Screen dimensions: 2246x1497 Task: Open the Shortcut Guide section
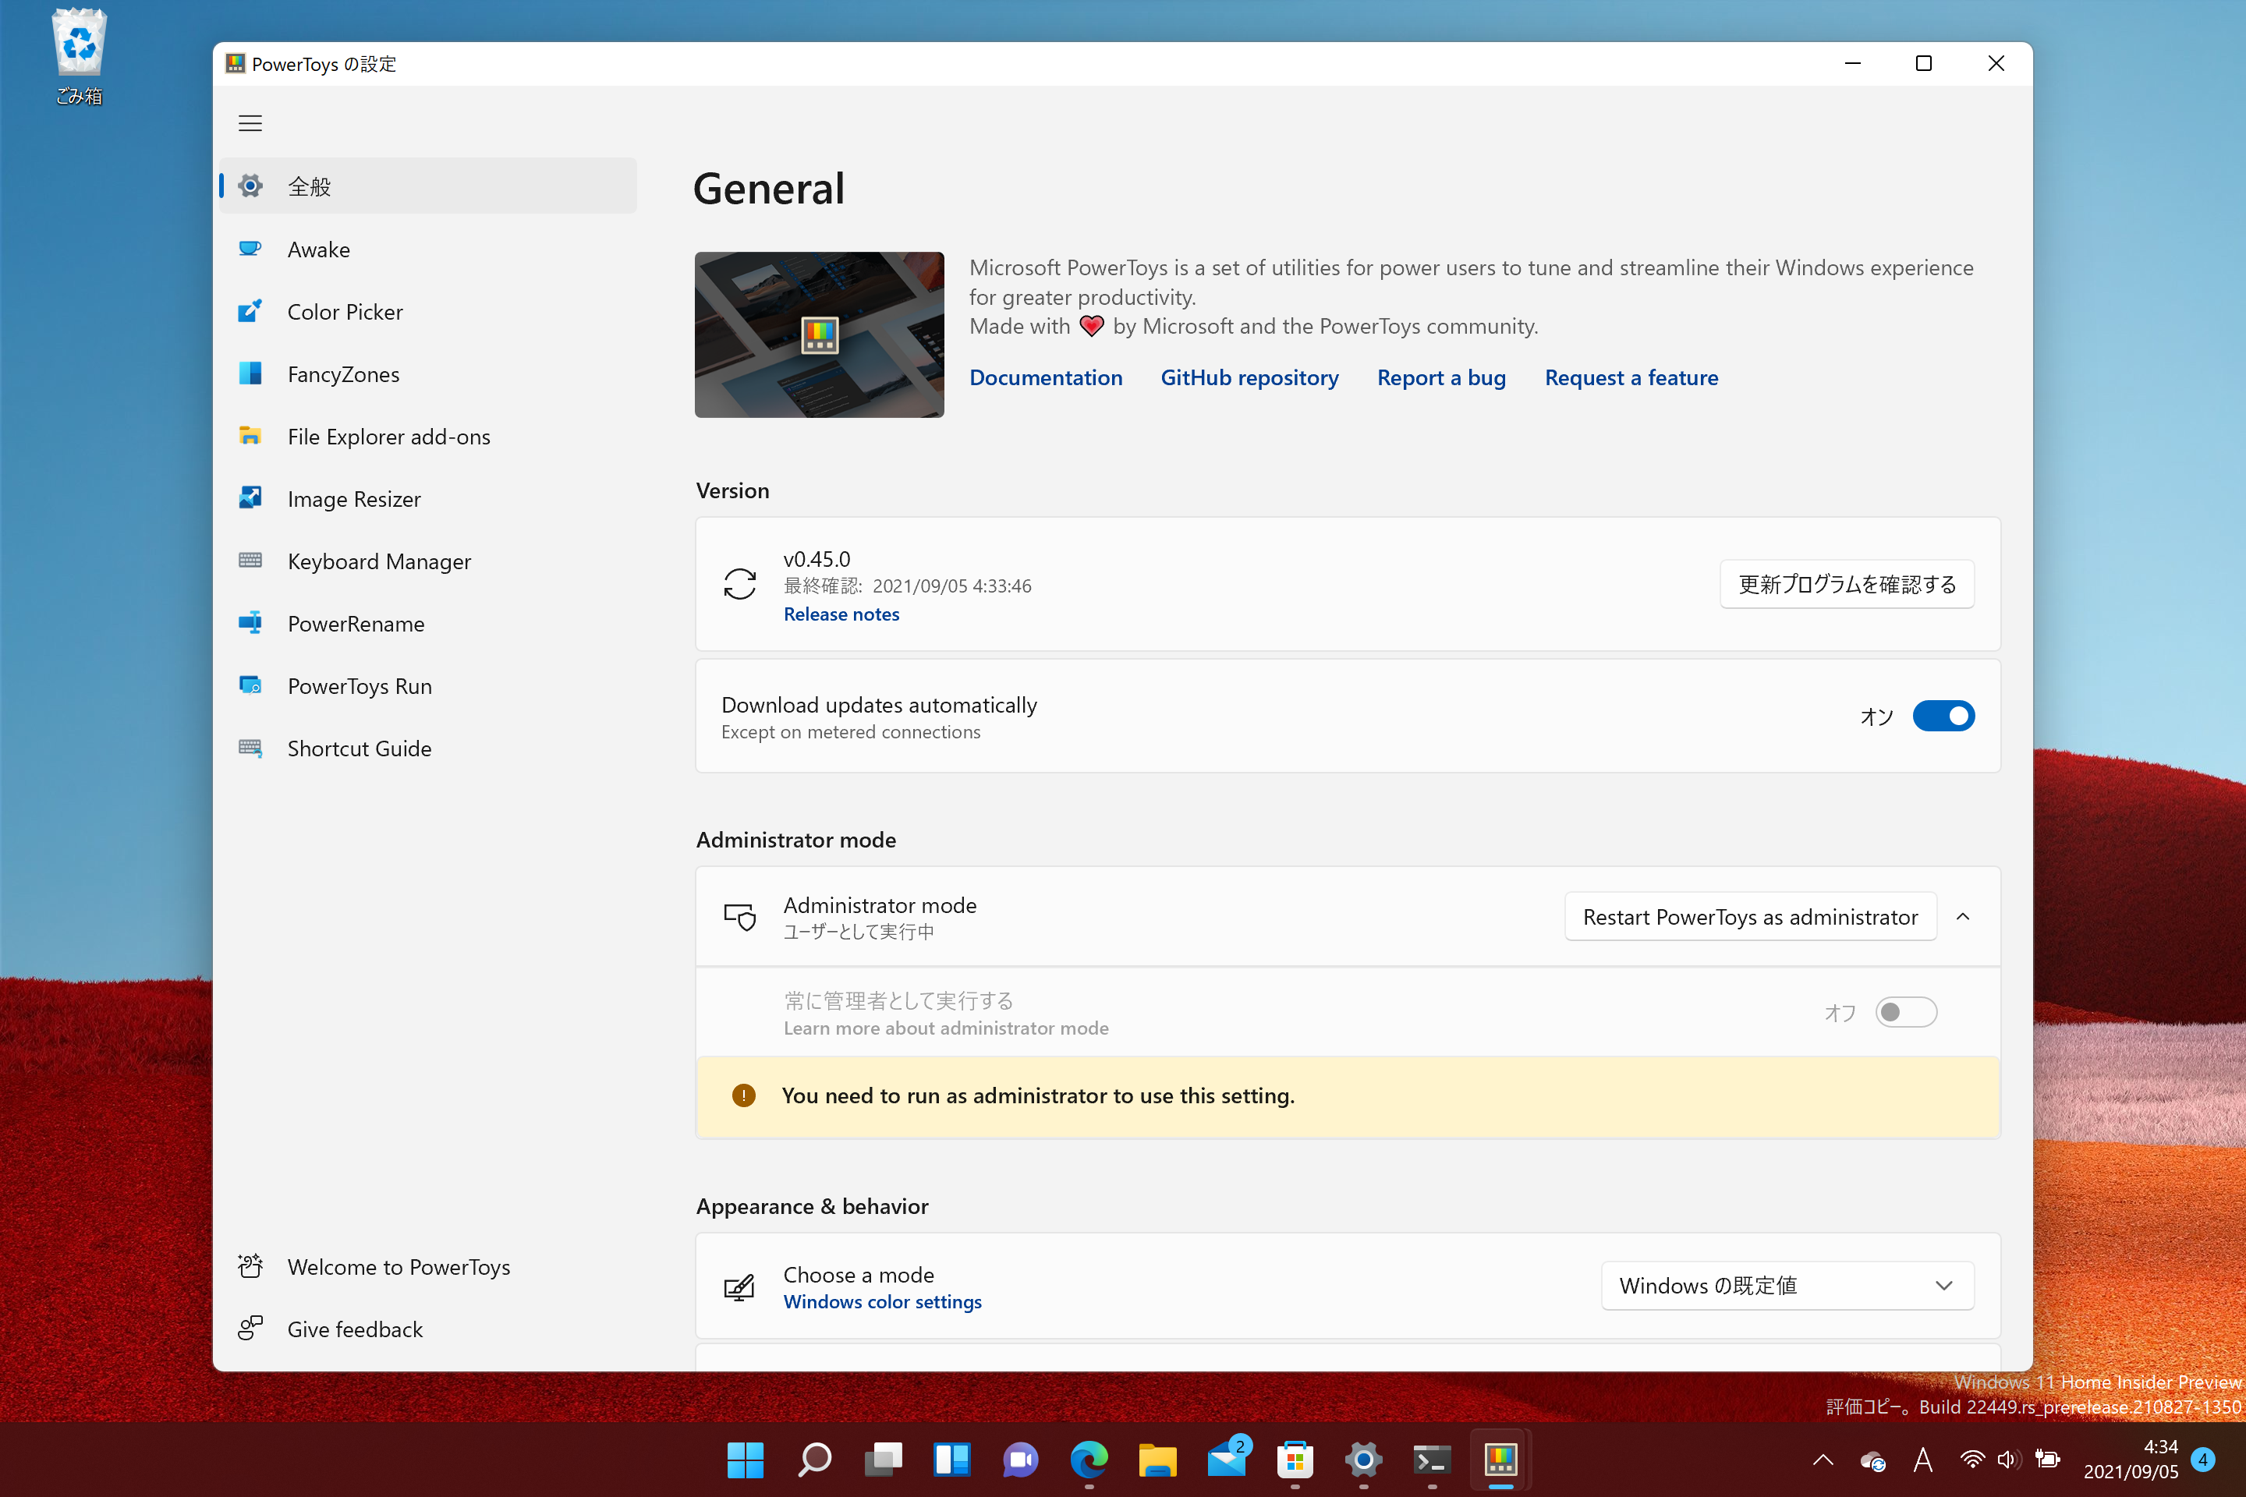click(x=359, y=748)
